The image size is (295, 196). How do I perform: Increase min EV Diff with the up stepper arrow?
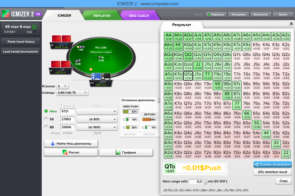tap(205, 180)
